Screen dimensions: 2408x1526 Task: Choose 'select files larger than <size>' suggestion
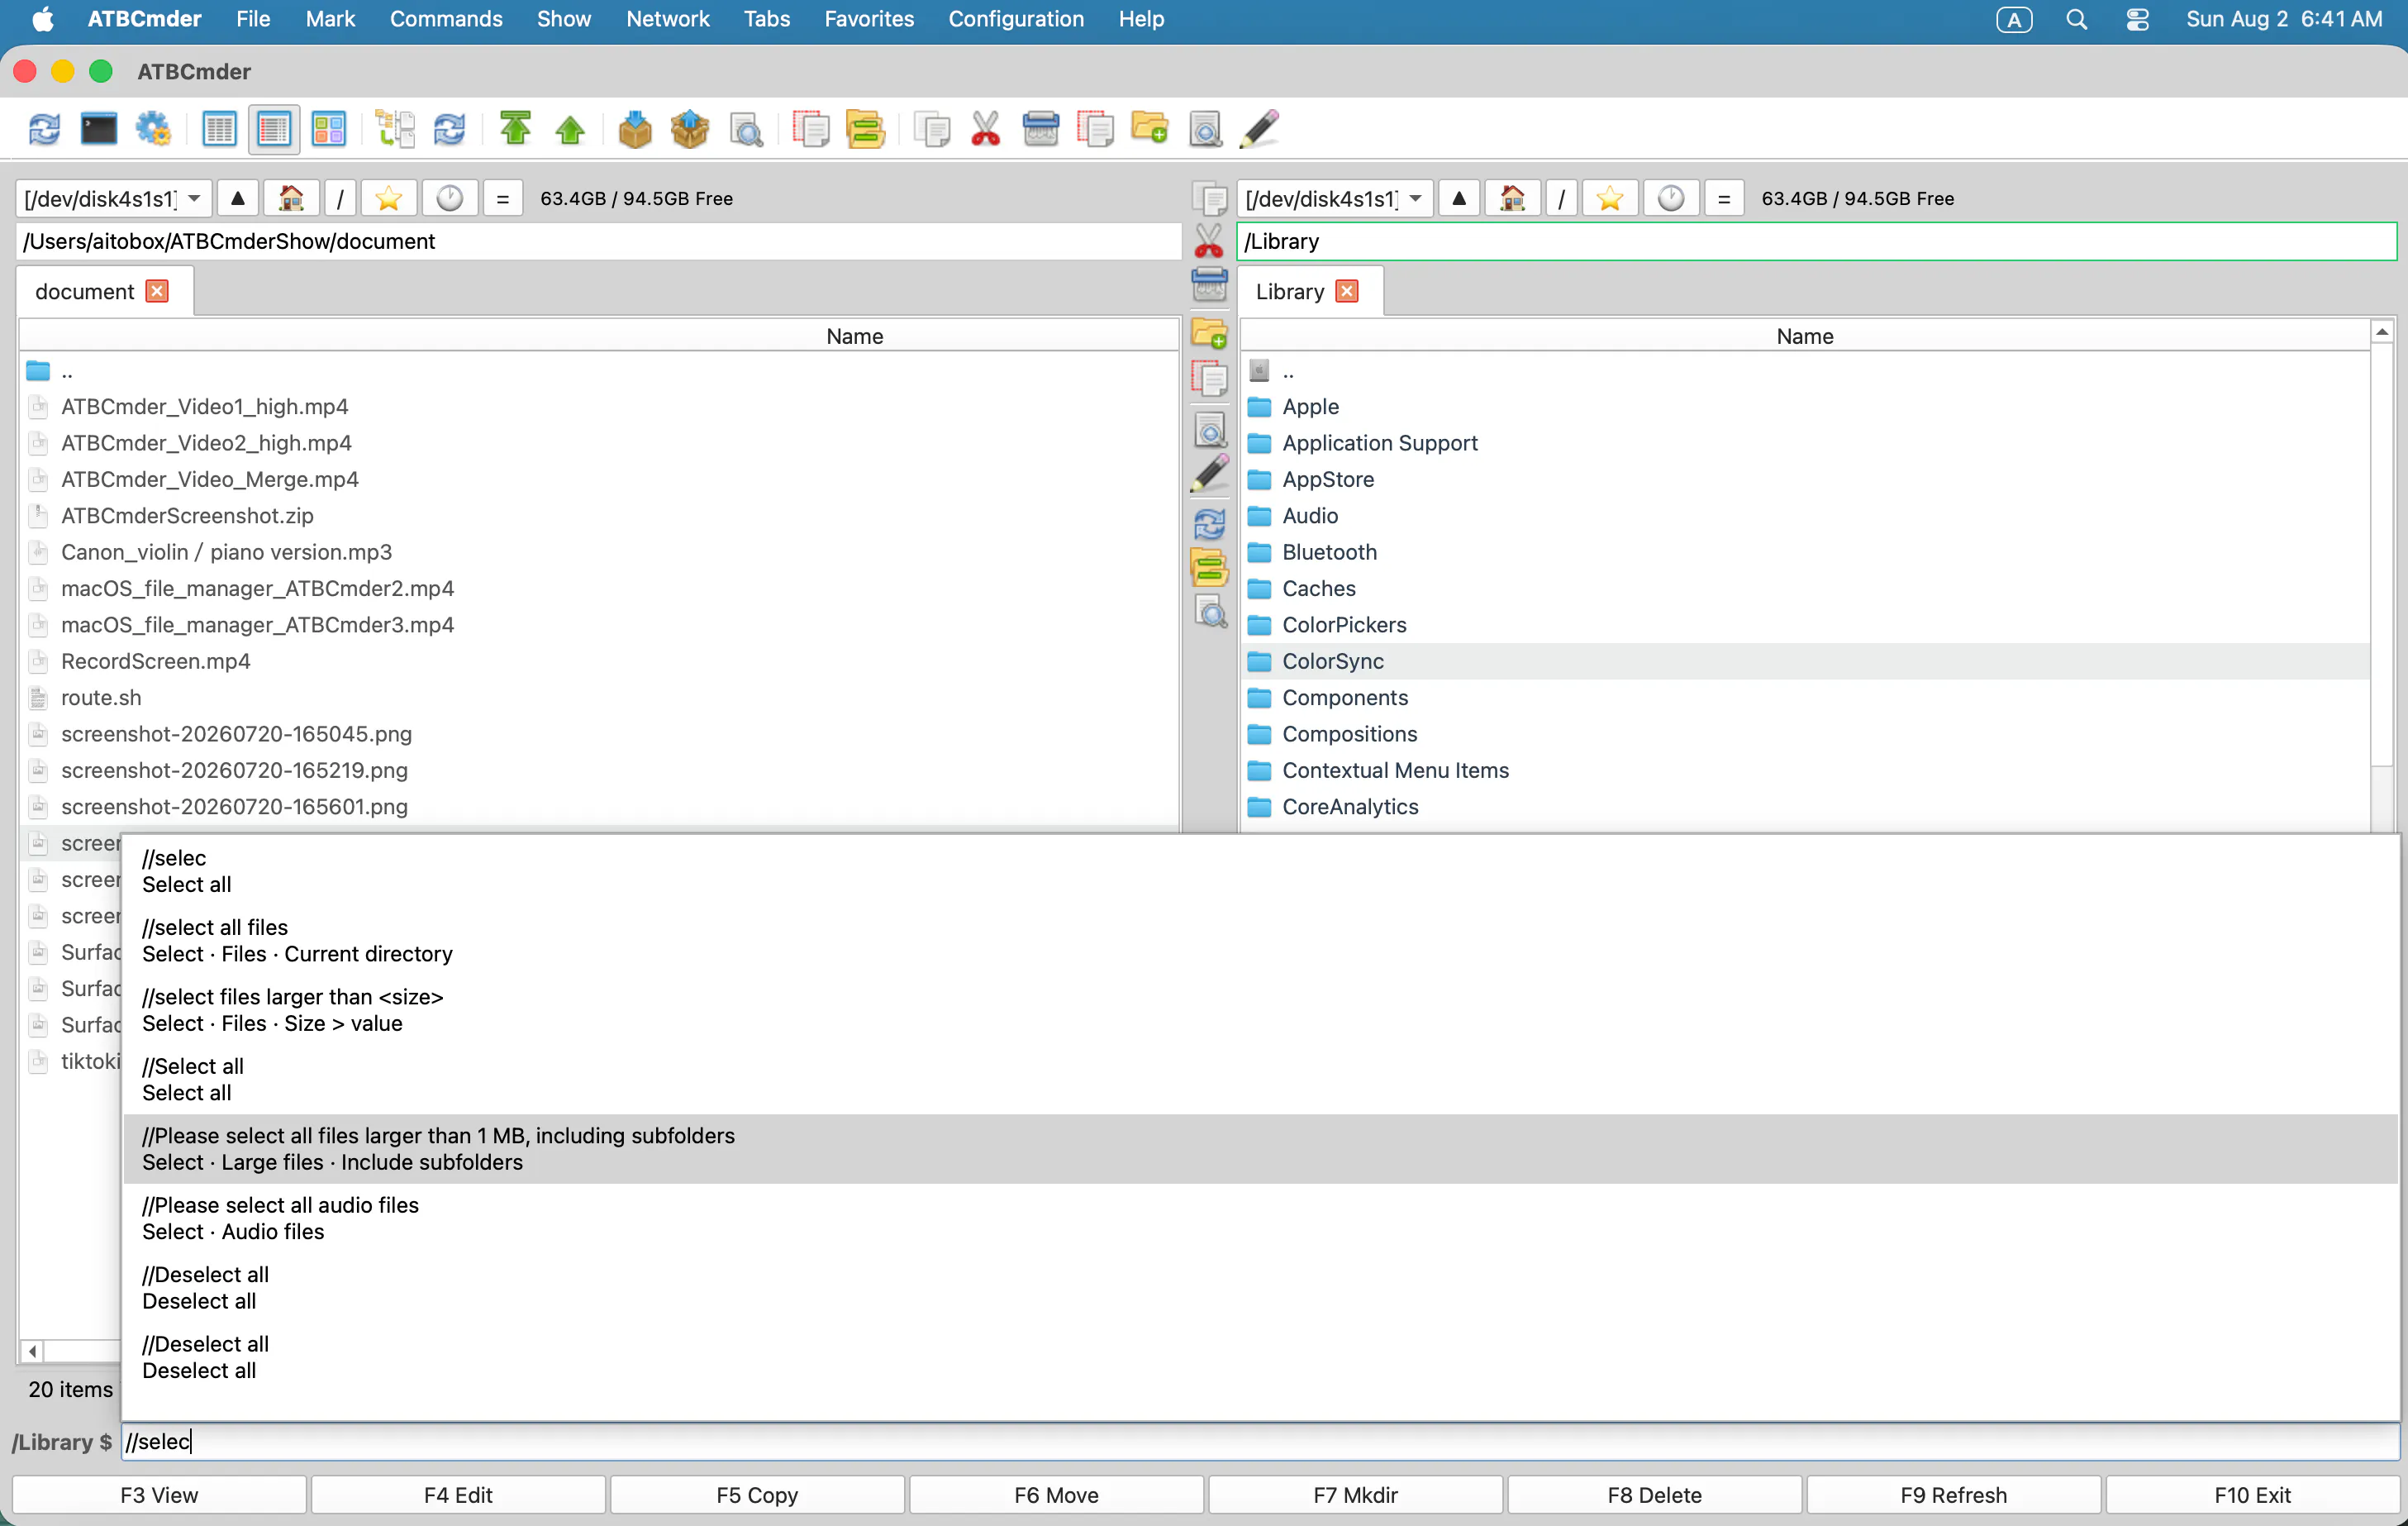[x=1260, y=1009]
